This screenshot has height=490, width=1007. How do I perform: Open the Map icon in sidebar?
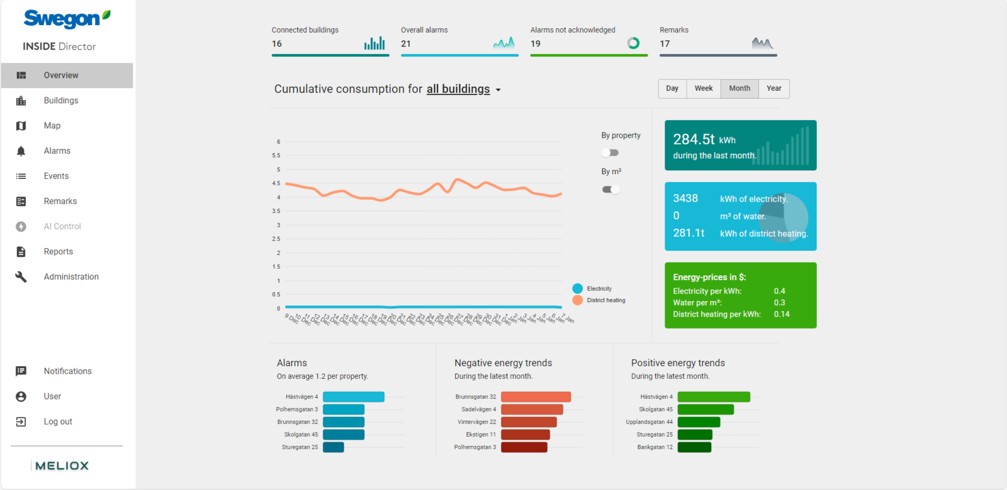tap(21, 126)
